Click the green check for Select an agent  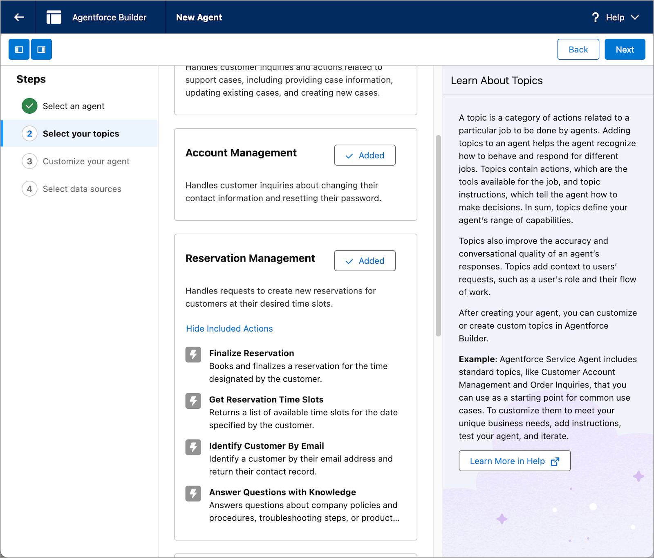[x=29, y=106]
